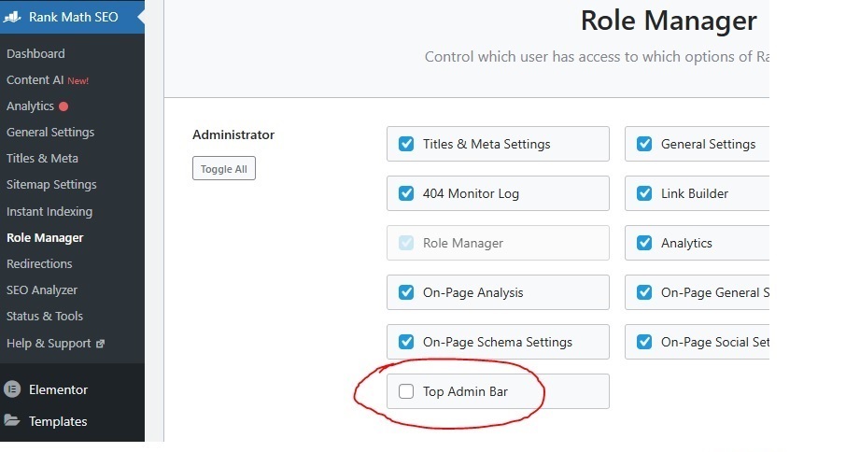Image resolution: width=846 pixels, height=452 pixels.
Task: Navigate to the Redirections page
Action: pyautogui.click(x=39, y=264)
